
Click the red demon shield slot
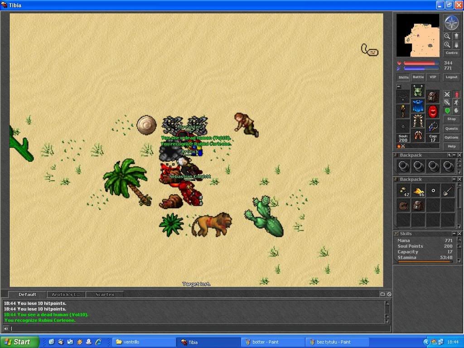[x=433, y=111]
